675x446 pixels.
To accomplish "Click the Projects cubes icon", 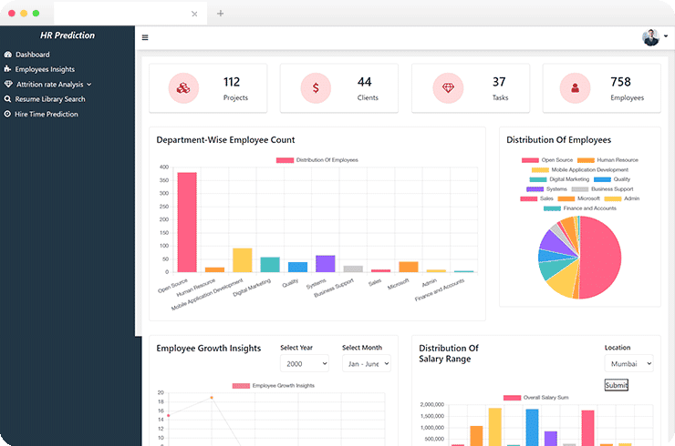I will tap(183, 88).
